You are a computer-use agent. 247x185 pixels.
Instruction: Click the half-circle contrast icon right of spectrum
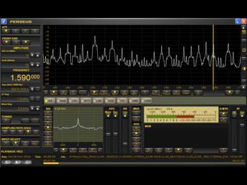244,69
